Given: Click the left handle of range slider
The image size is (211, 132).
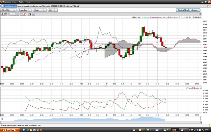Looking at the screenshot, I should pos(2,118).
